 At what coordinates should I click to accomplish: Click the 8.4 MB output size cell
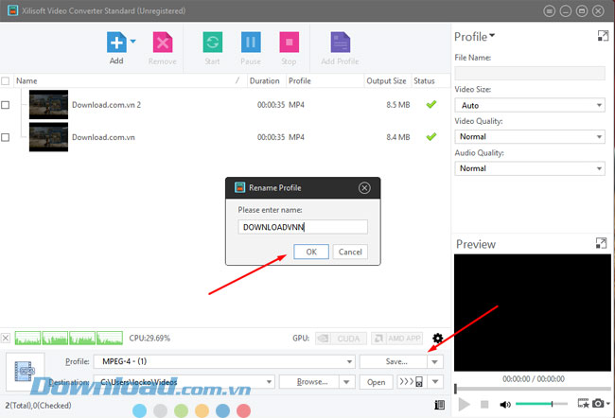pos(398,137)
